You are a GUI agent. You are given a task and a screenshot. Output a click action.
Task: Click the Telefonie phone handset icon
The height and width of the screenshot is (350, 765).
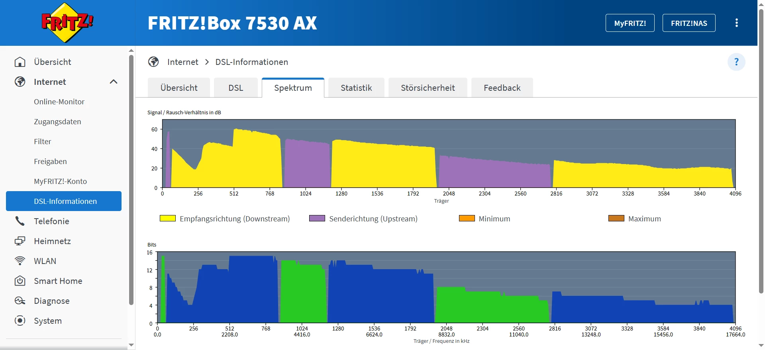coord(20,221)
